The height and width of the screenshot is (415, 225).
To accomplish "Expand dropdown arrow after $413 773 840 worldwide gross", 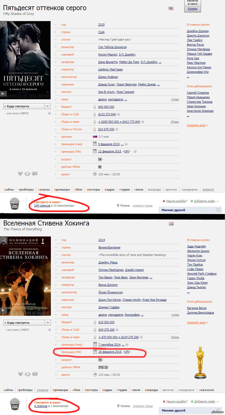I will (142, 122).
